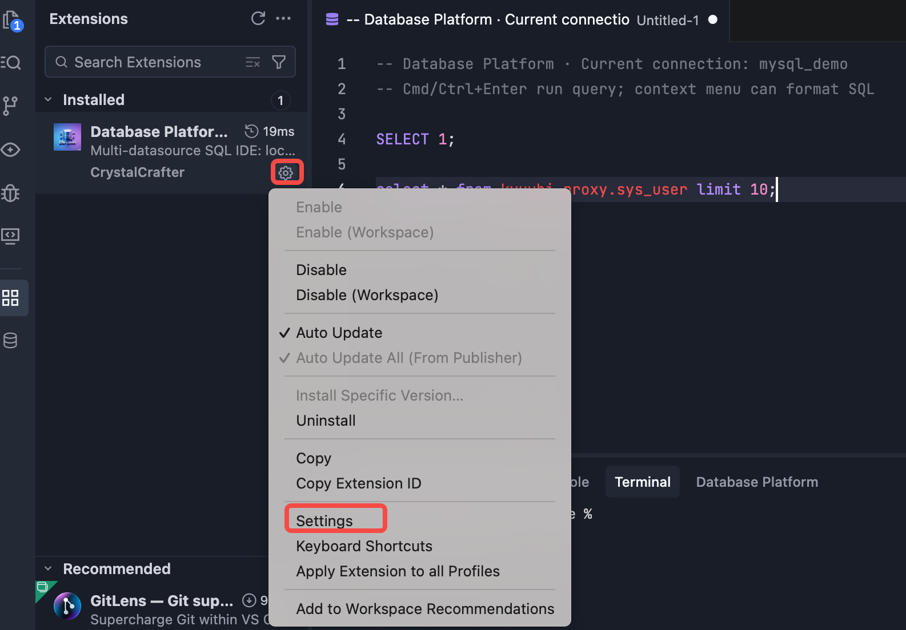
Task: Click the Enable menu entry
Action: [x=319, y=207]
